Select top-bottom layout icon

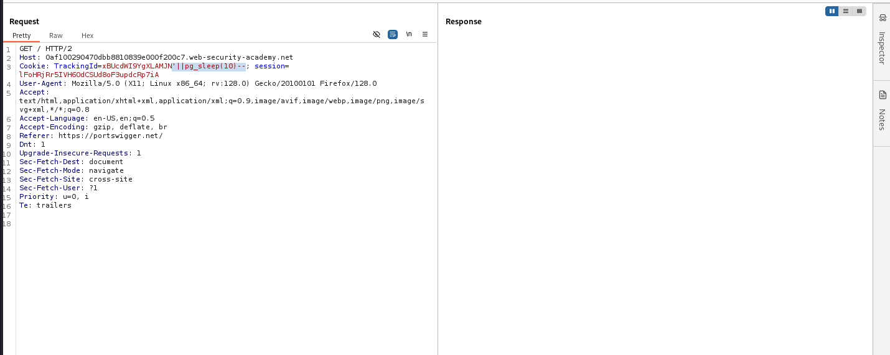[846, 11]
